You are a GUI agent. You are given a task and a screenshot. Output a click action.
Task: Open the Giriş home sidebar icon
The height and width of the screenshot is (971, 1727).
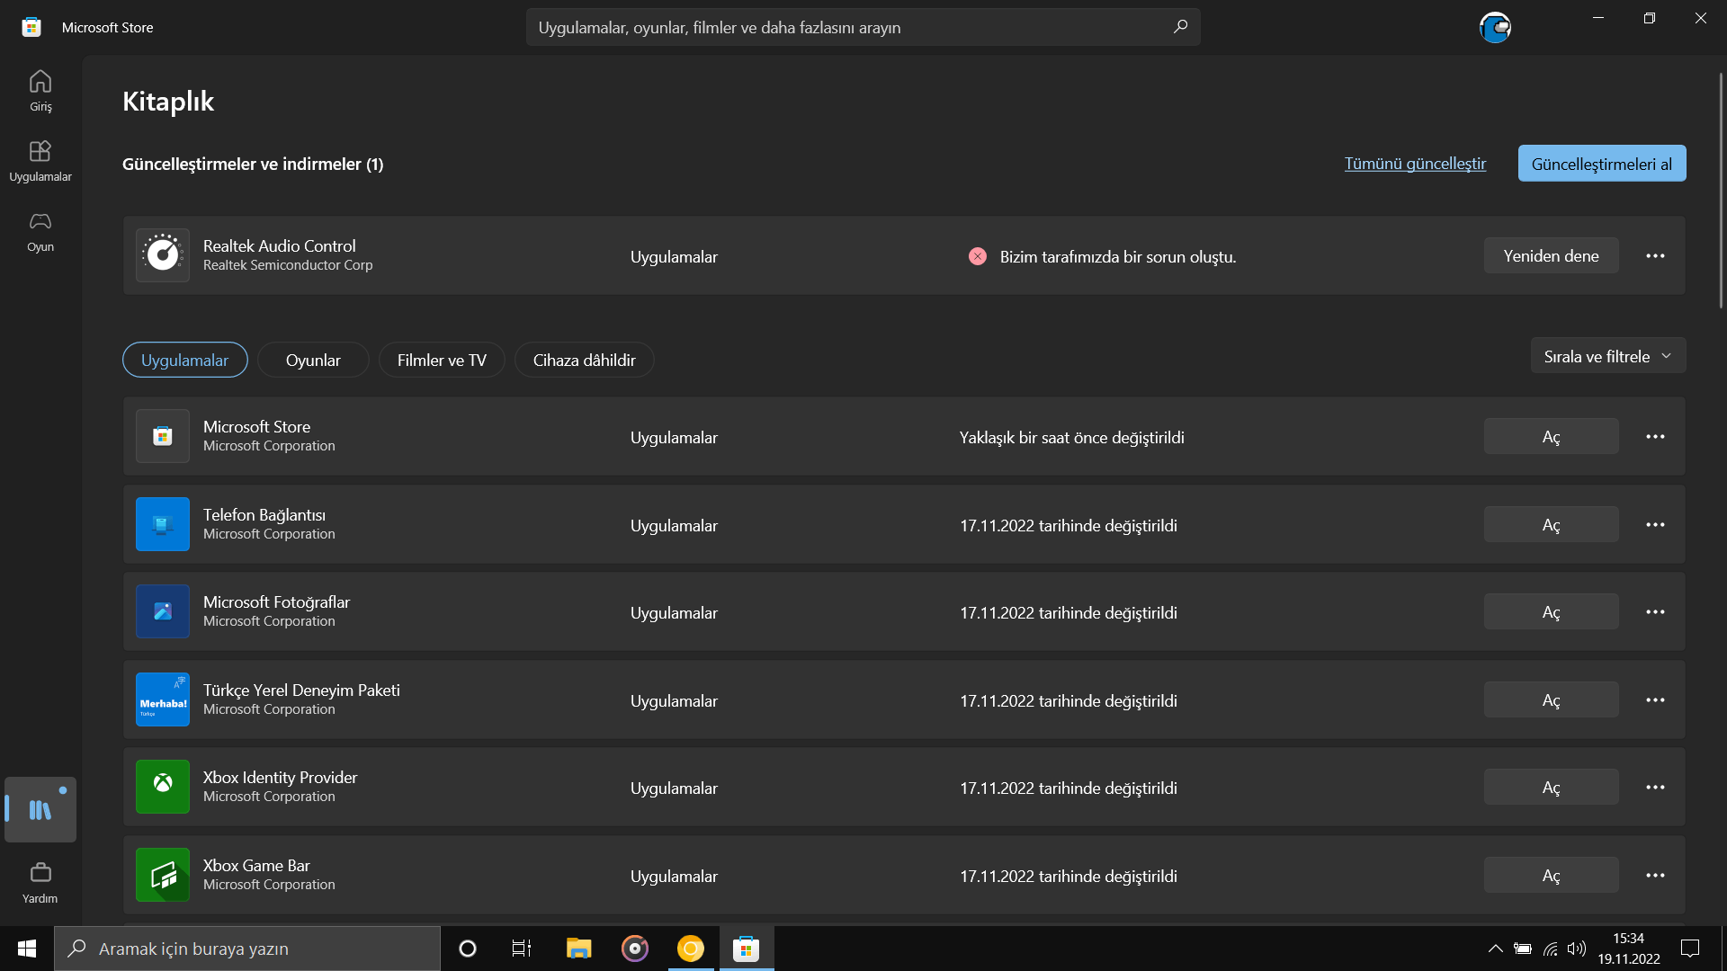40,90
